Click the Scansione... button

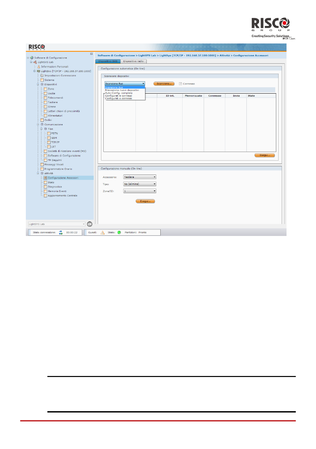click(164, 84)
